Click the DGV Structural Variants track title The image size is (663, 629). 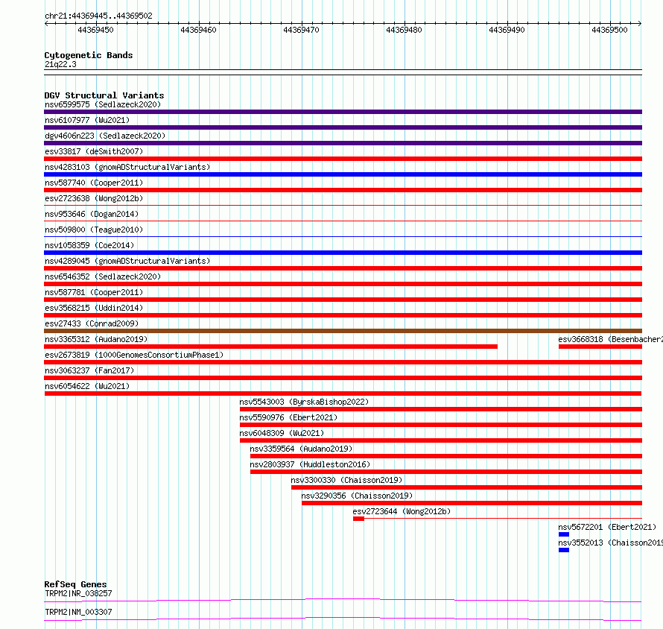tap(104, 95)
